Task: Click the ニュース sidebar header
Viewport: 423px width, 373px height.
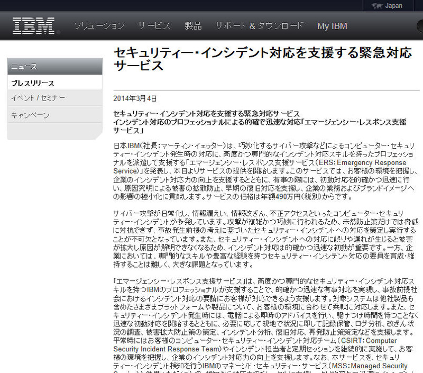Action: (54, 67)
